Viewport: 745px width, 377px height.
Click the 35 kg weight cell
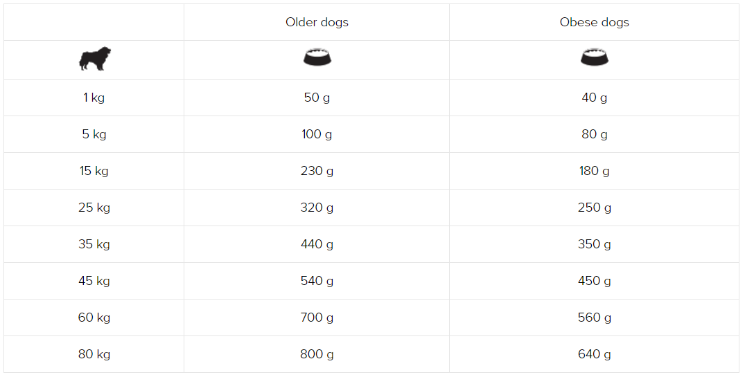click(x=94, y=244)
